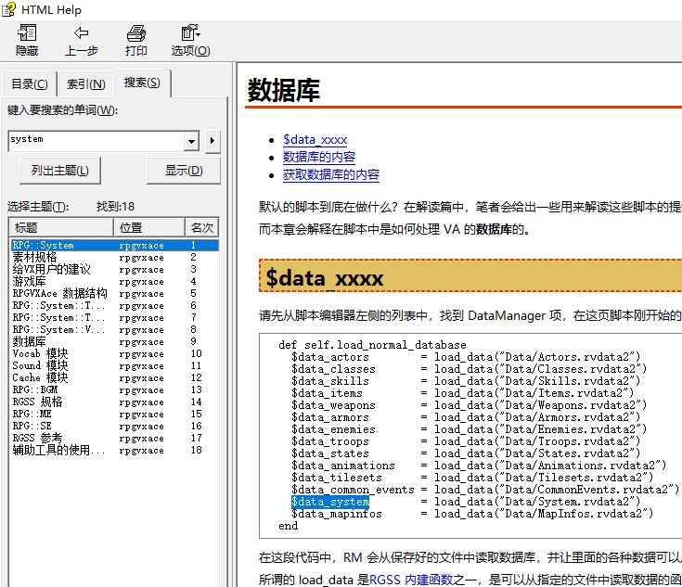682x587 pixels.
Task: Click the 列出主题(L) button
Action: click(60, 171)
